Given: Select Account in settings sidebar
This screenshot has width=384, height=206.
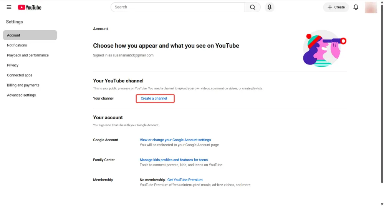Looking at the screenshot, I should tap(30, 35).
